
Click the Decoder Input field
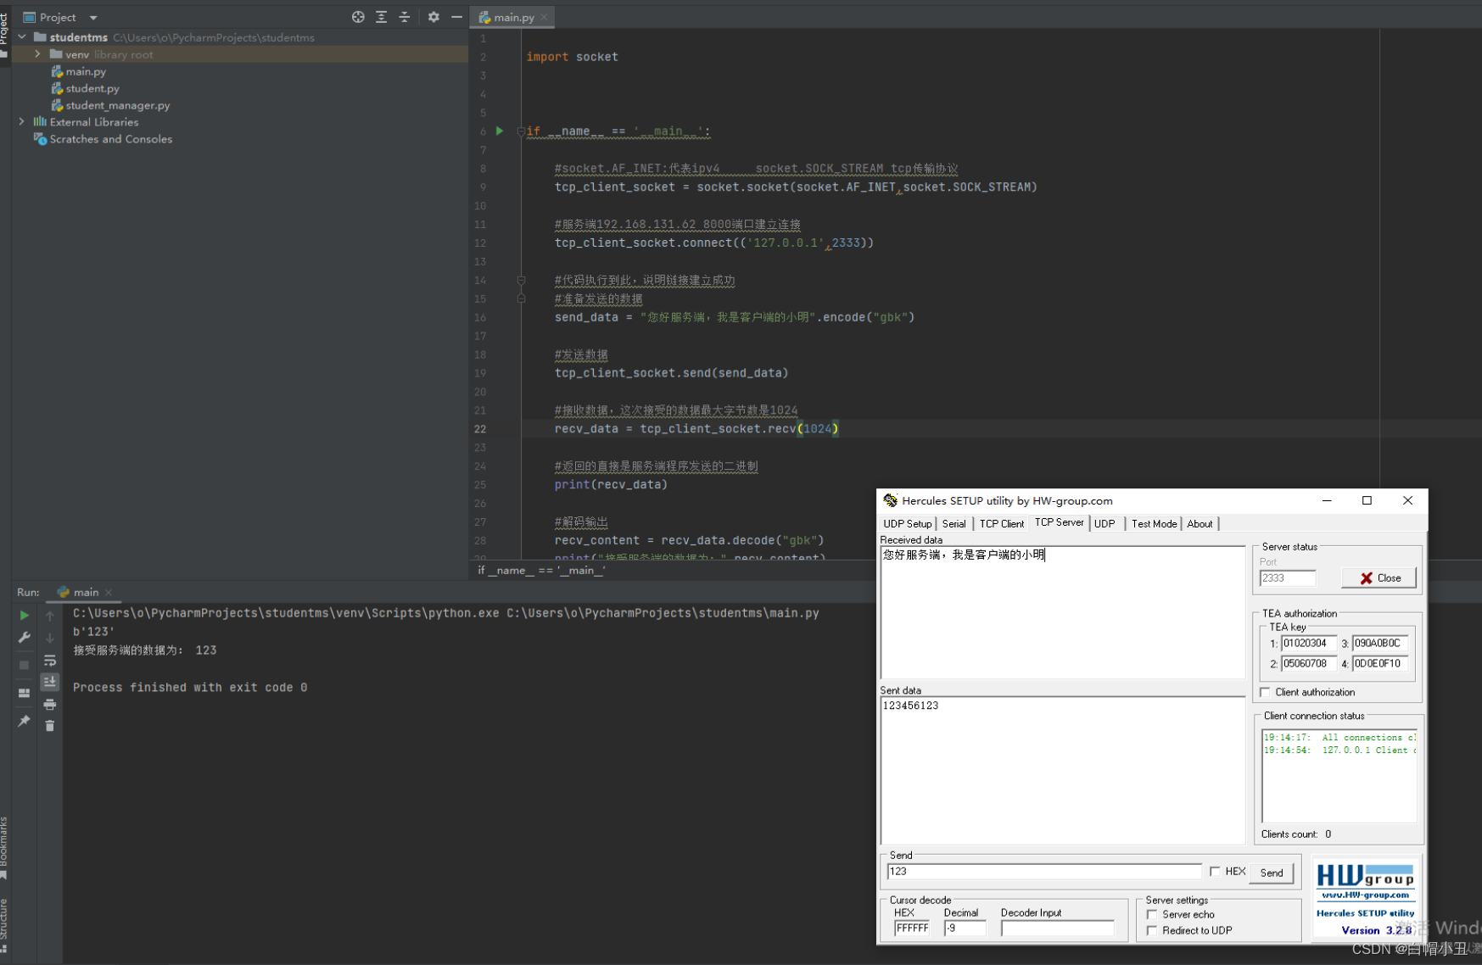(1057, 929)
